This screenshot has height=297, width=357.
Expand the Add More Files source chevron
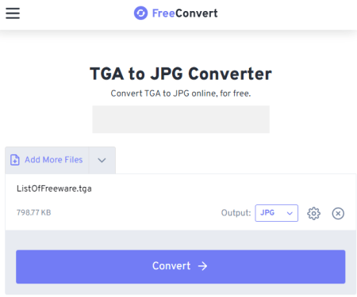coord(102,160)
